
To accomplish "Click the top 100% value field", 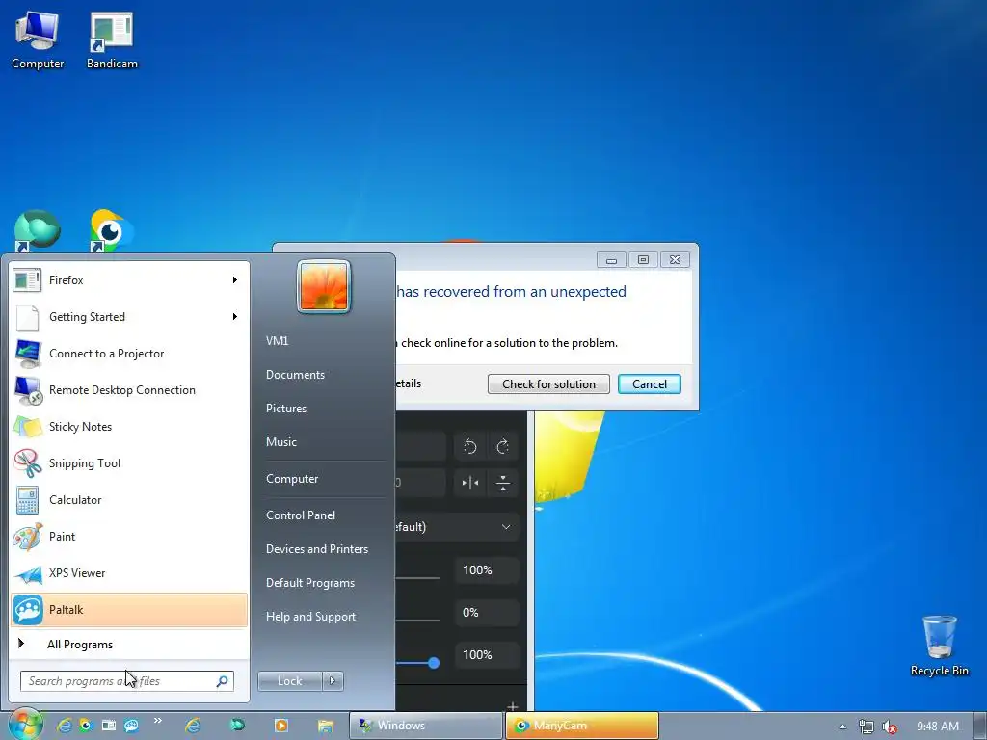I will pos(487,570).
